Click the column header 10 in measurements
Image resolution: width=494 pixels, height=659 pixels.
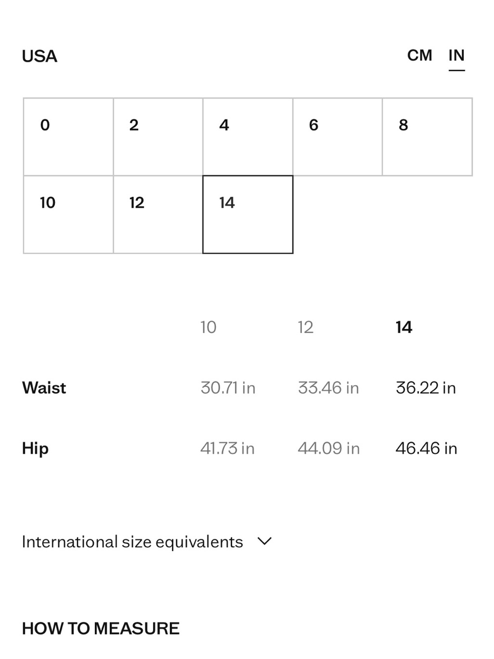[x=208, y=327]
